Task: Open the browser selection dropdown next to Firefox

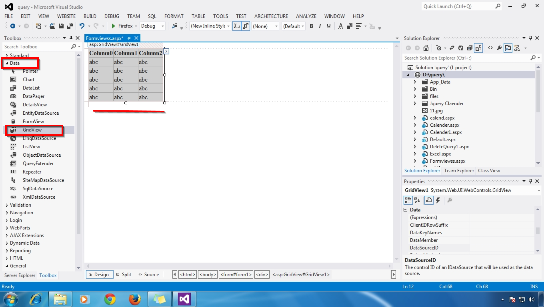Action: (136, 26)
